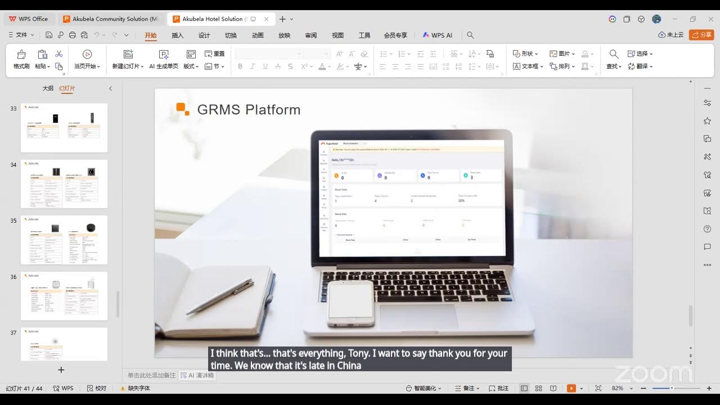This screenshot has height=405, width=720.
Task: Click the AI speaker notes (AI 演讲稿) button
Action: (197, 375)
